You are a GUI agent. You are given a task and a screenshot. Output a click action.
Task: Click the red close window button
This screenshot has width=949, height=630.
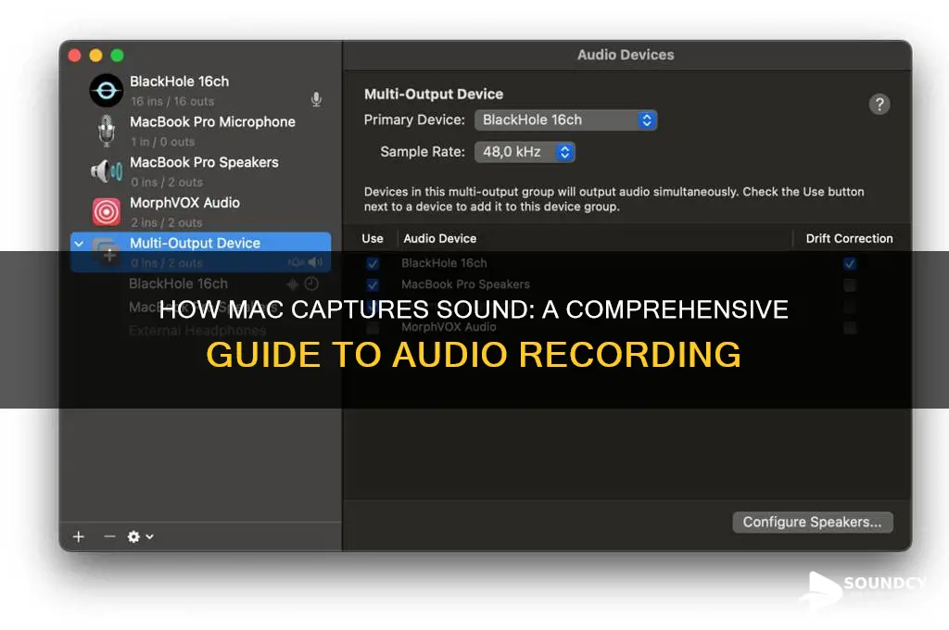coord(74,56)
